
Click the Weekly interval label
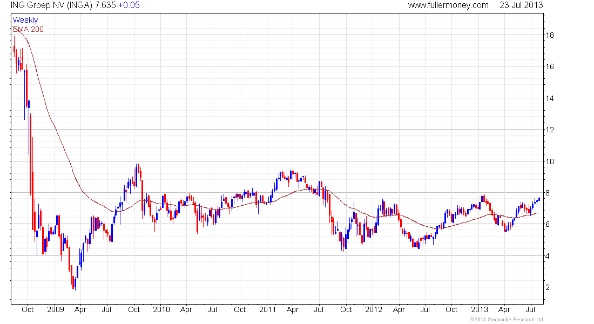point(25,20)
